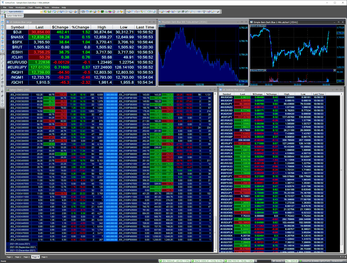347x263 pixels.
Task: Sort US Indices Large by Symbol header
Action: 18,27
